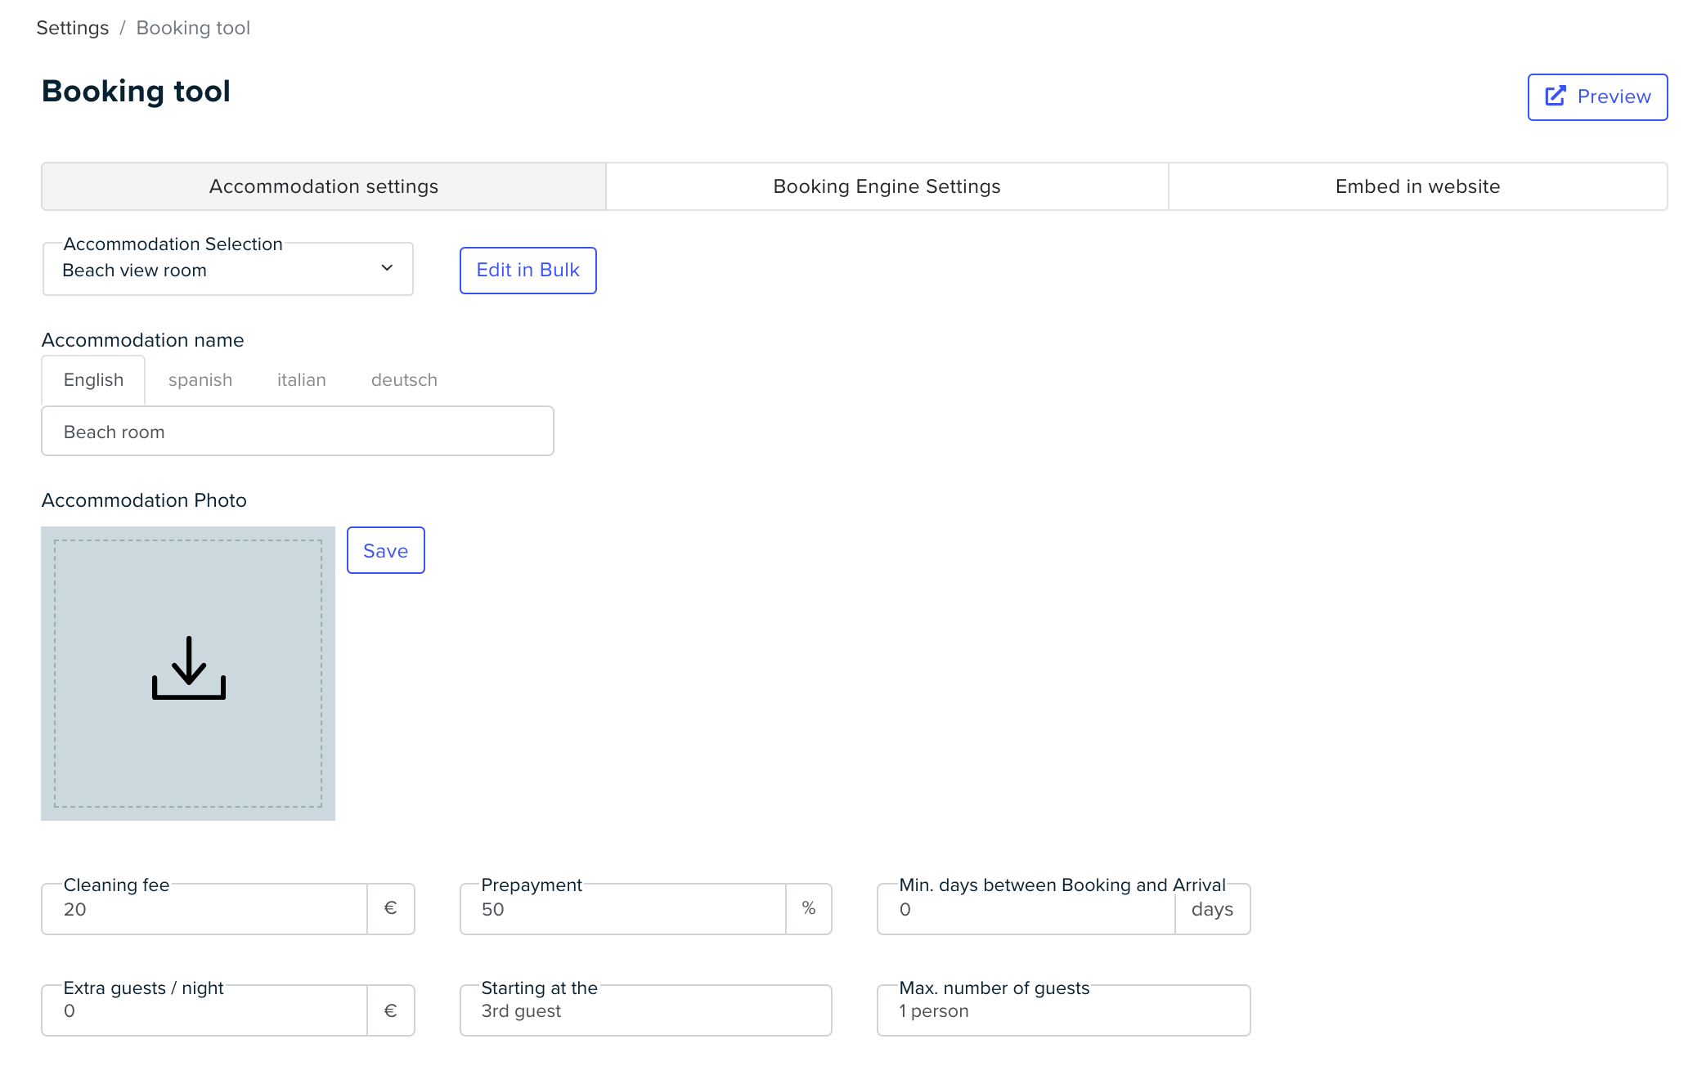The width and height of the screenshot is (1706, 1066).
Task: Click the Extra guests / night field
Action: point(204,1010)
